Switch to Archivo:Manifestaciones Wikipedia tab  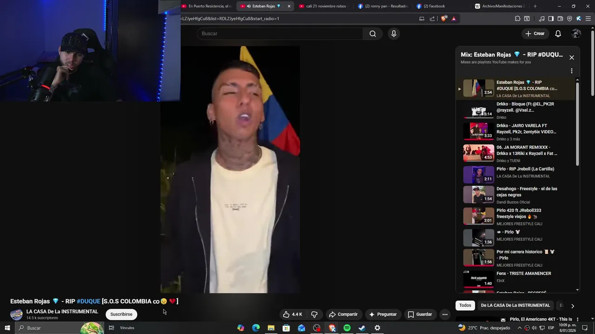(500, 6)
